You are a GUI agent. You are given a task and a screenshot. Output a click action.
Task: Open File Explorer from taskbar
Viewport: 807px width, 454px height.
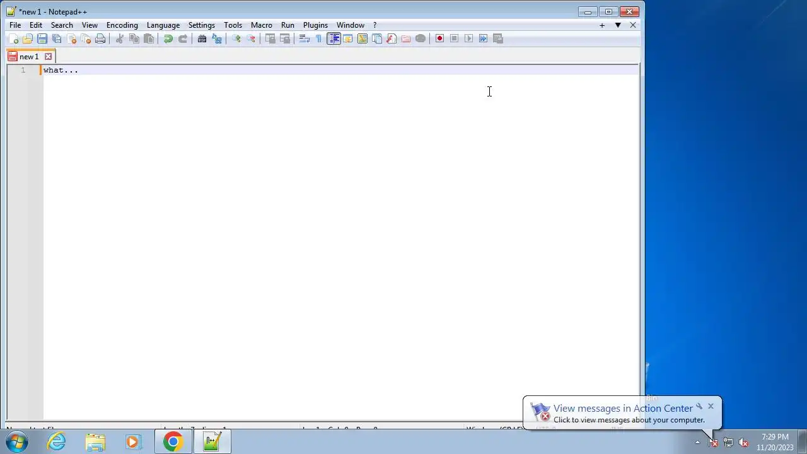95,442
